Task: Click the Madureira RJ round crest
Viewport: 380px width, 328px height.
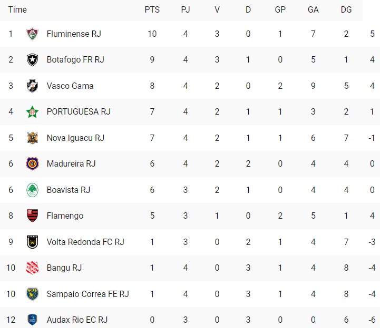Action: click(x=32, y=163)
